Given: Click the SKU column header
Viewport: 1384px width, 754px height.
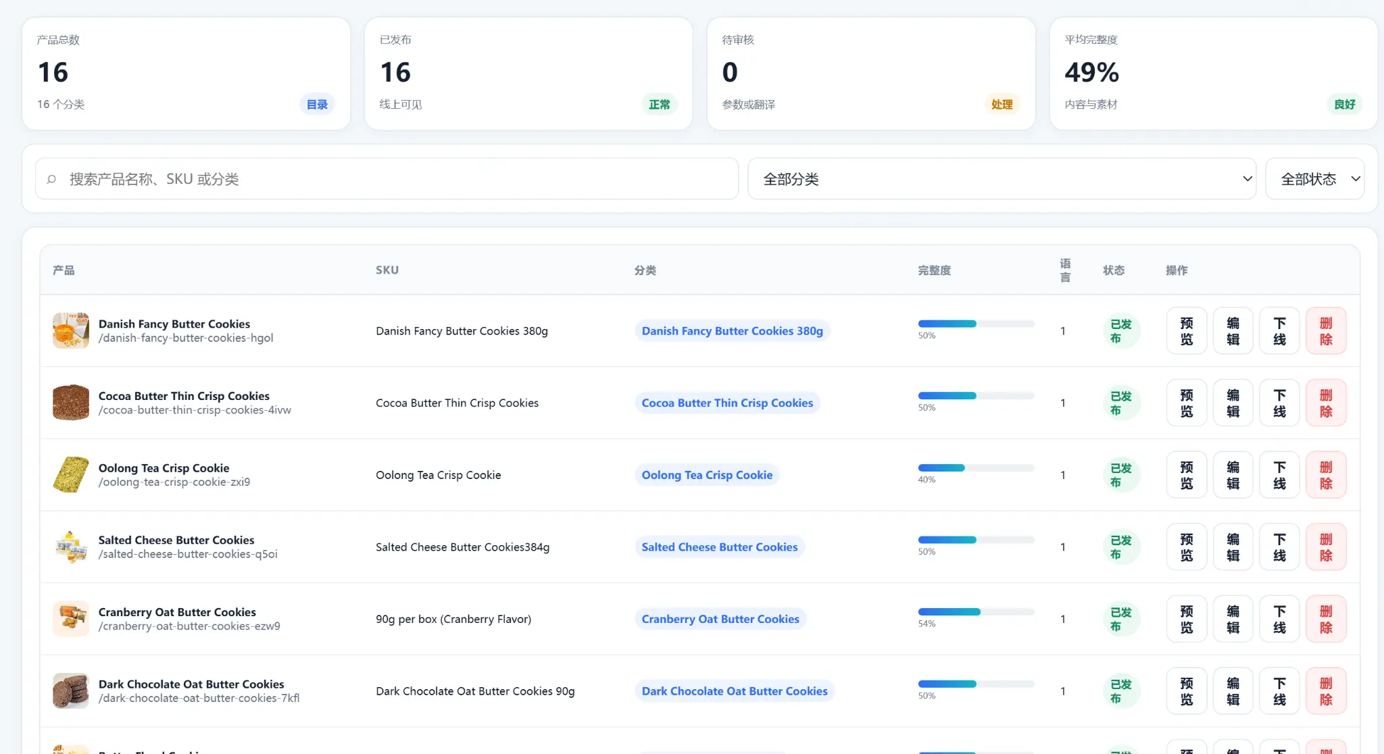Looking at the screenshot, I should click(387, 270).
